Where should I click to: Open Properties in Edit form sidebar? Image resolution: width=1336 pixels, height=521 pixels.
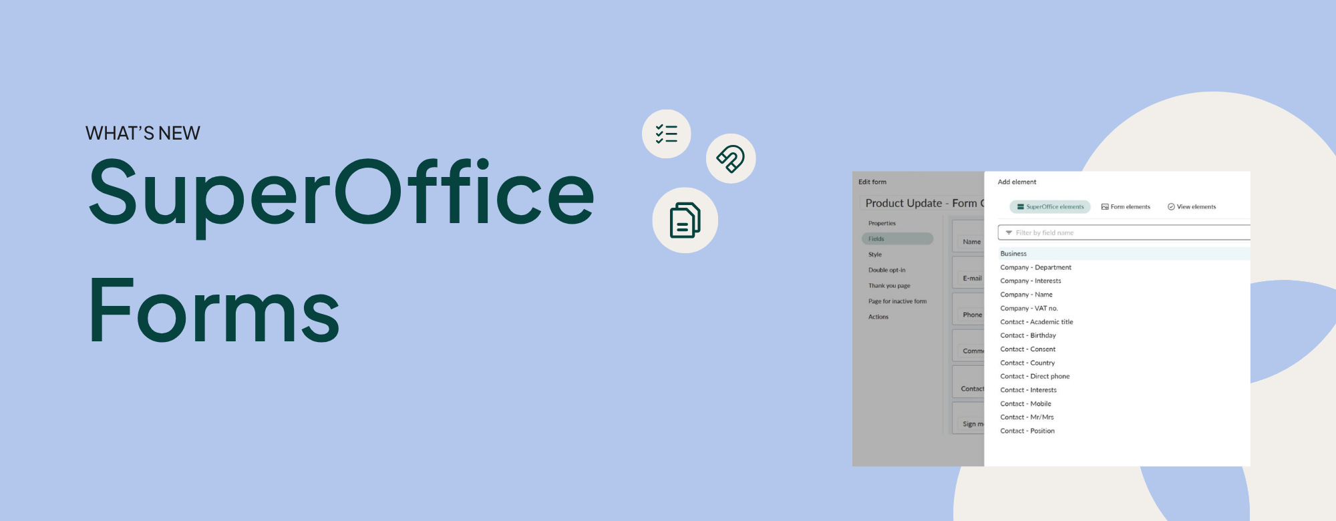click(882, 224)
